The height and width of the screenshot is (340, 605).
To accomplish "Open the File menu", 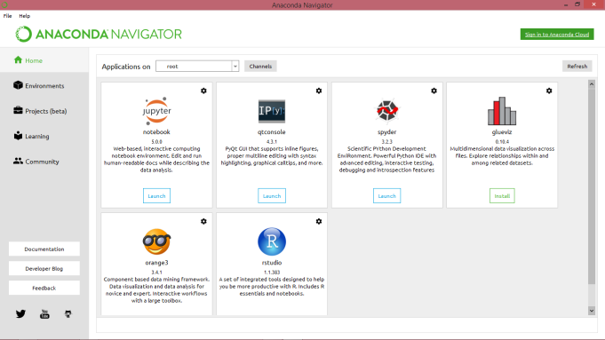I will pyautogui.click(x=7, y=16).
